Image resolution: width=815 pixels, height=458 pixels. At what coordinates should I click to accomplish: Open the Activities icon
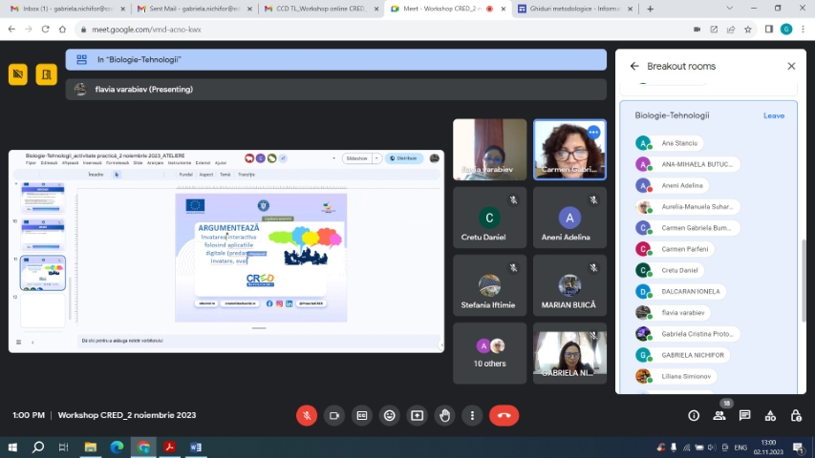coord(771,415)
